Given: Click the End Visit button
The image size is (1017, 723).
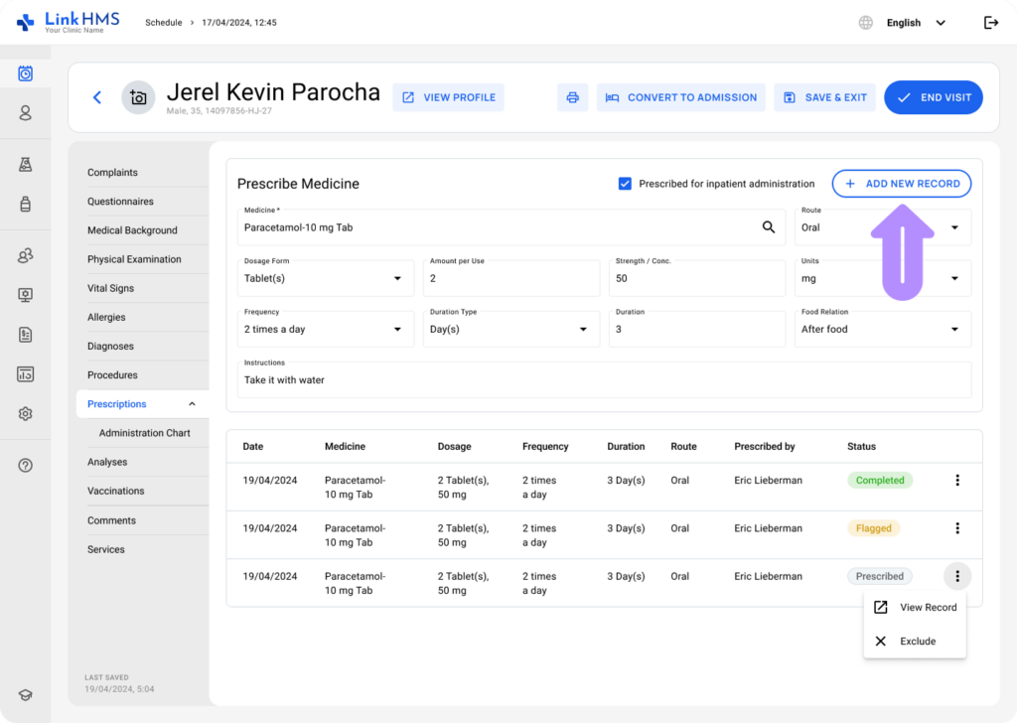Looking at the screenshot, I should click(933, 97).
